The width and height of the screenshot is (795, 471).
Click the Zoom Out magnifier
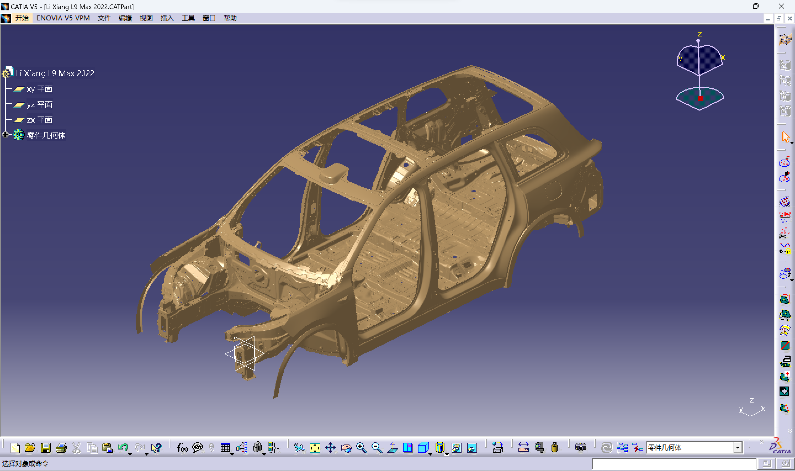tap(377, 448)
